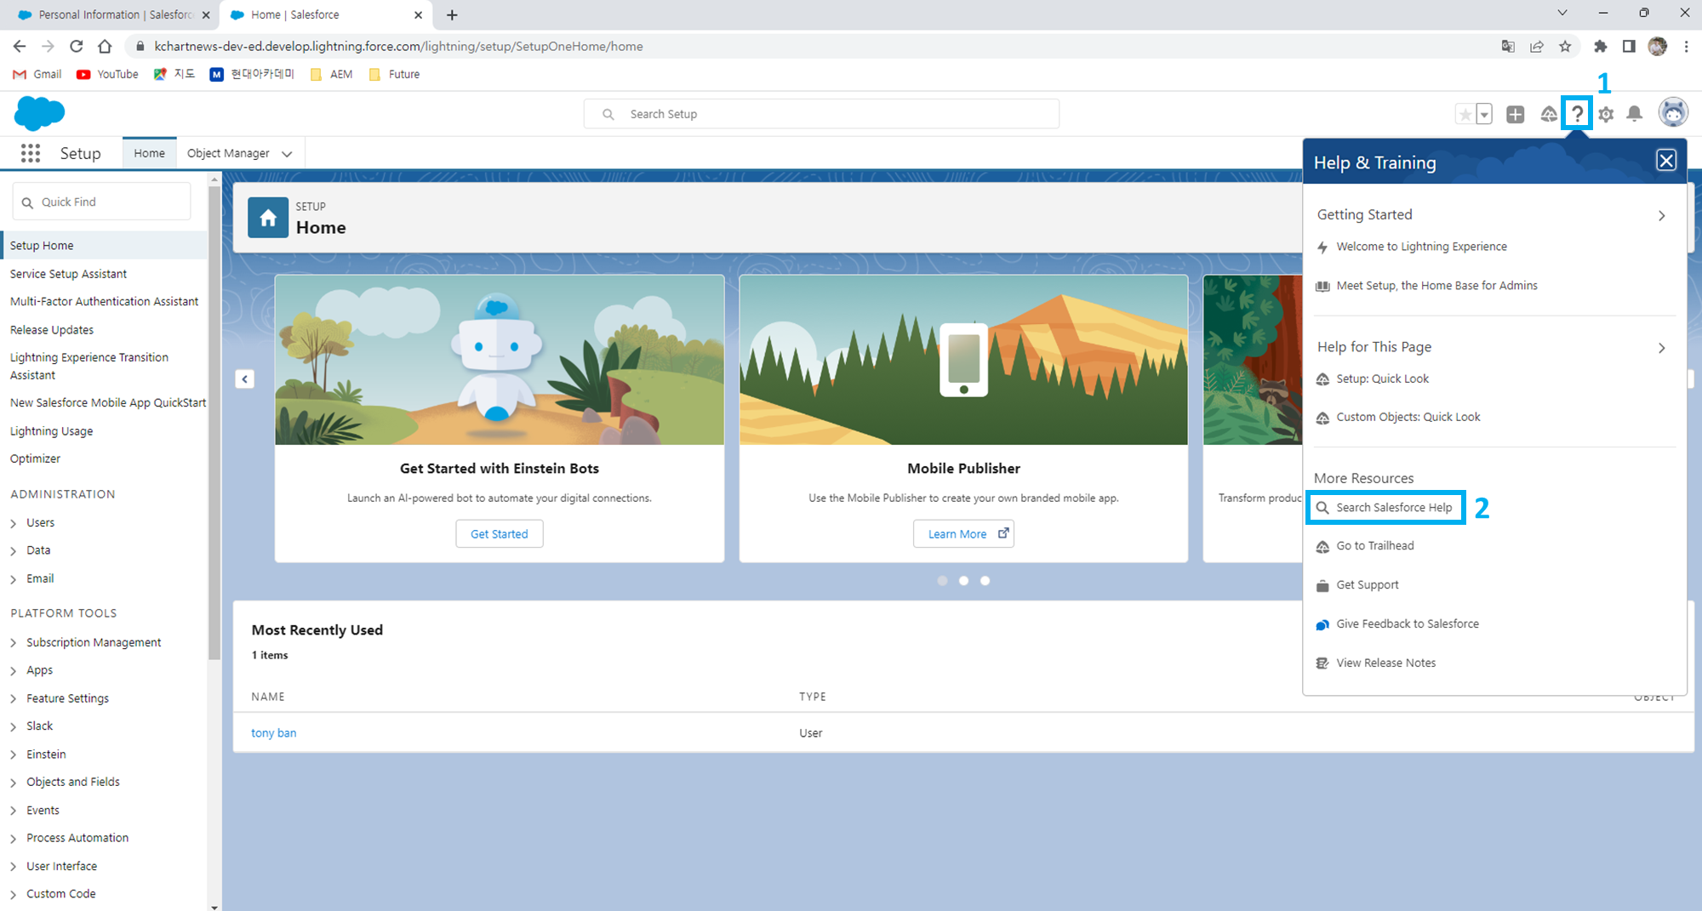Expand the Custom Code section

[x=14, y=895]
